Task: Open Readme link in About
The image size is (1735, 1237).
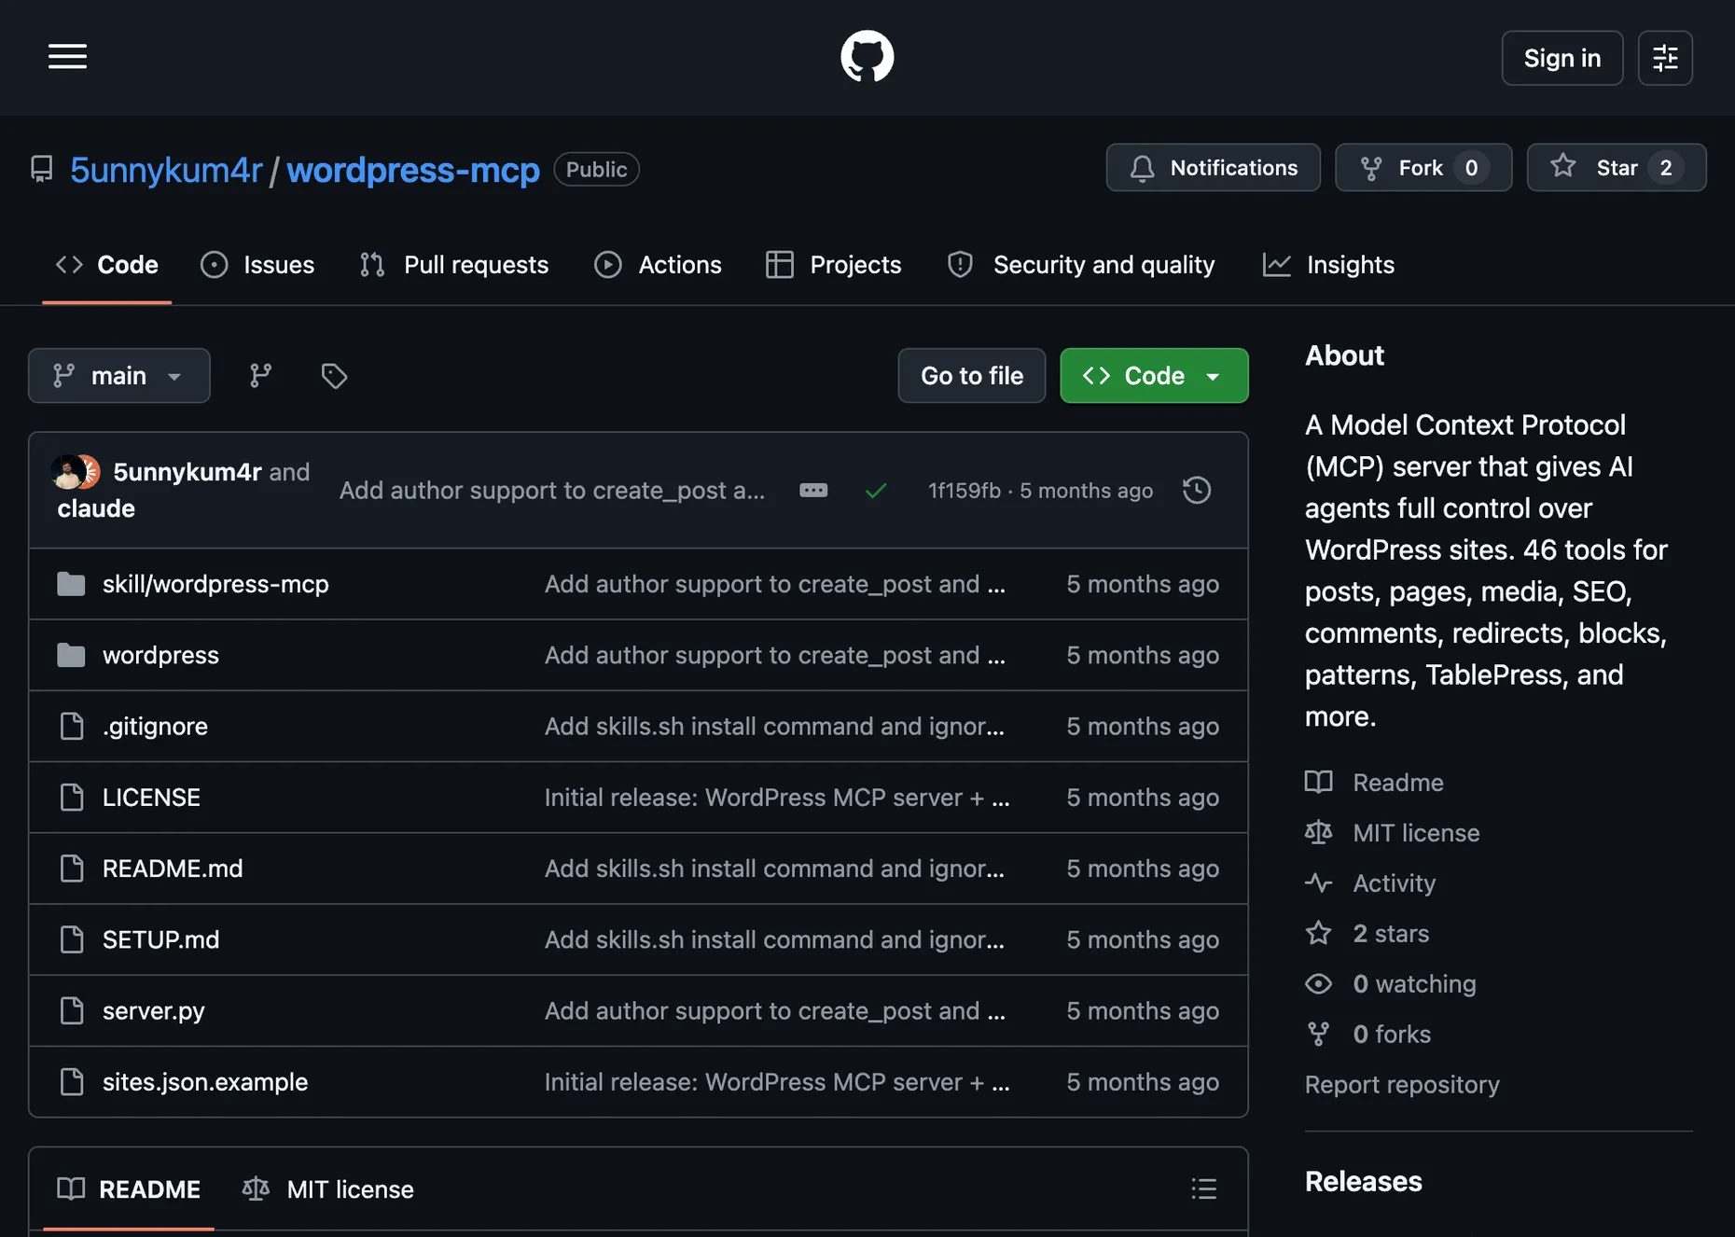Action: 1397,783
